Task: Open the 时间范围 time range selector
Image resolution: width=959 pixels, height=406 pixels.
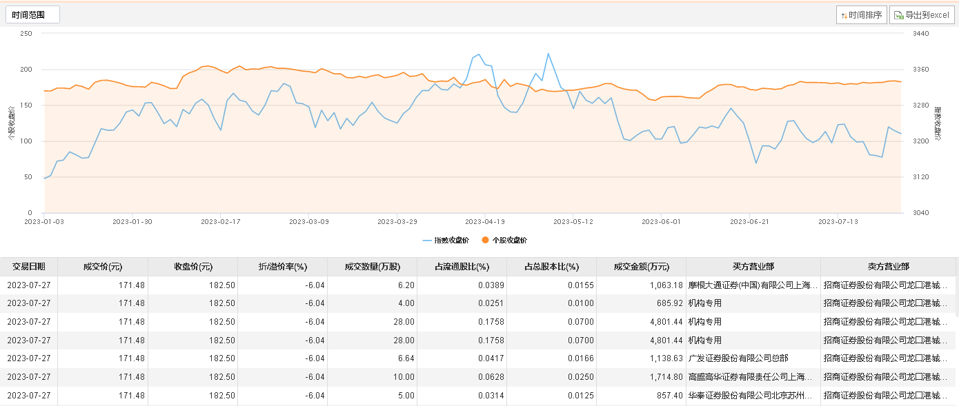Action: [32, 14]
